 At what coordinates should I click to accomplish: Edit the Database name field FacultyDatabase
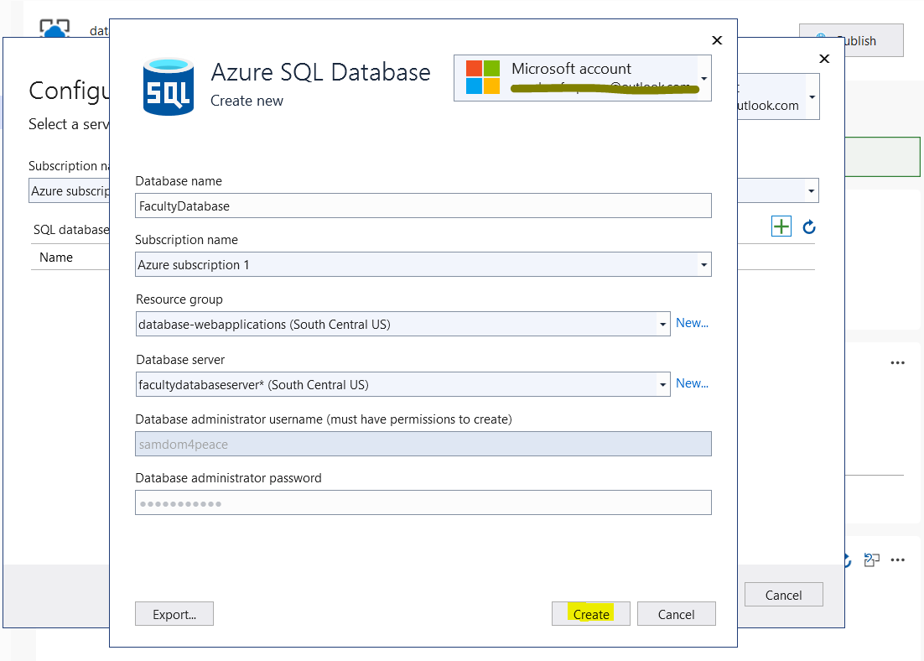[423, 206]
